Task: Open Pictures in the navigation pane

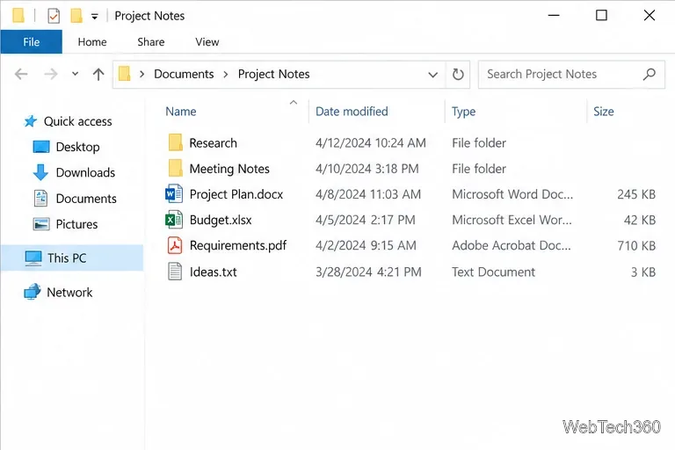Action: (76, 224)
